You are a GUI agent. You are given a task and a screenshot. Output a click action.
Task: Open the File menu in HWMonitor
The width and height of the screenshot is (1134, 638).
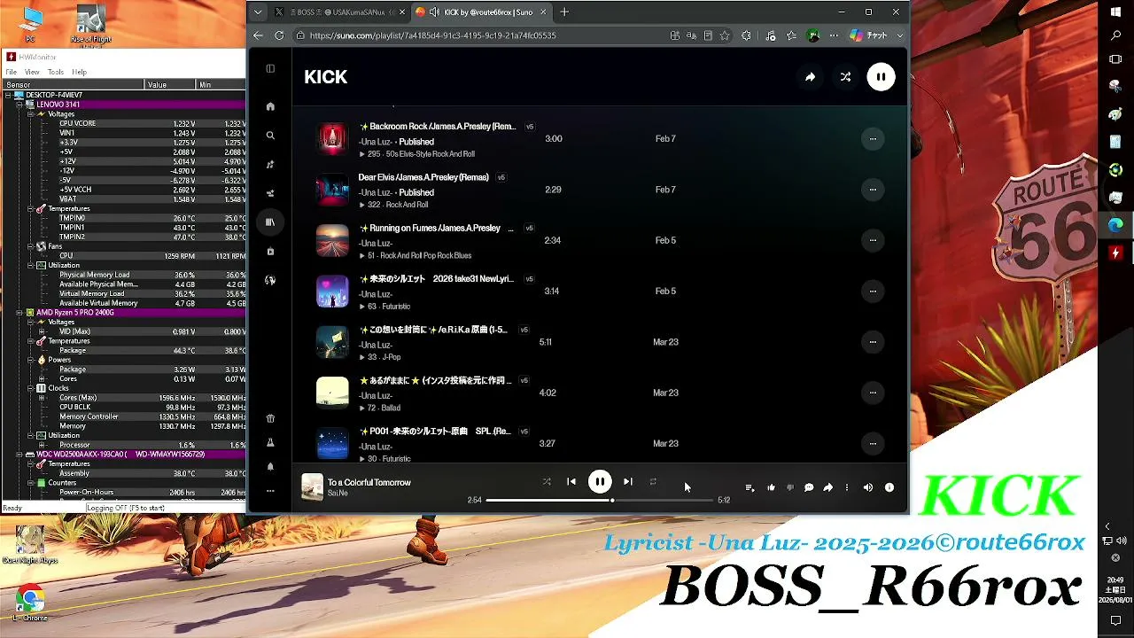click(12, 72)
